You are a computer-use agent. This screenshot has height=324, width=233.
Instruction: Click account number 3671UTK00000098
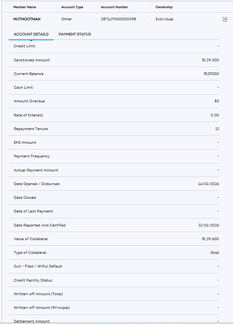[118, 19]
